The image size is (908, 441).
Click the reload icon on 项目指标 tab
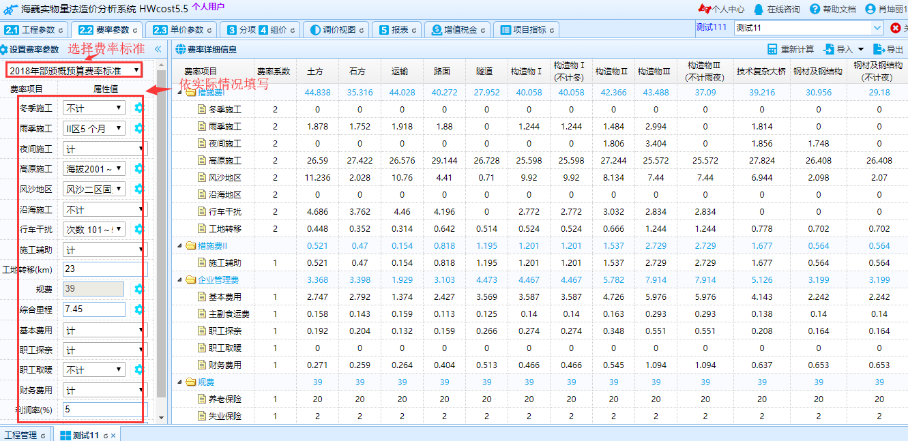click(552, 31)
